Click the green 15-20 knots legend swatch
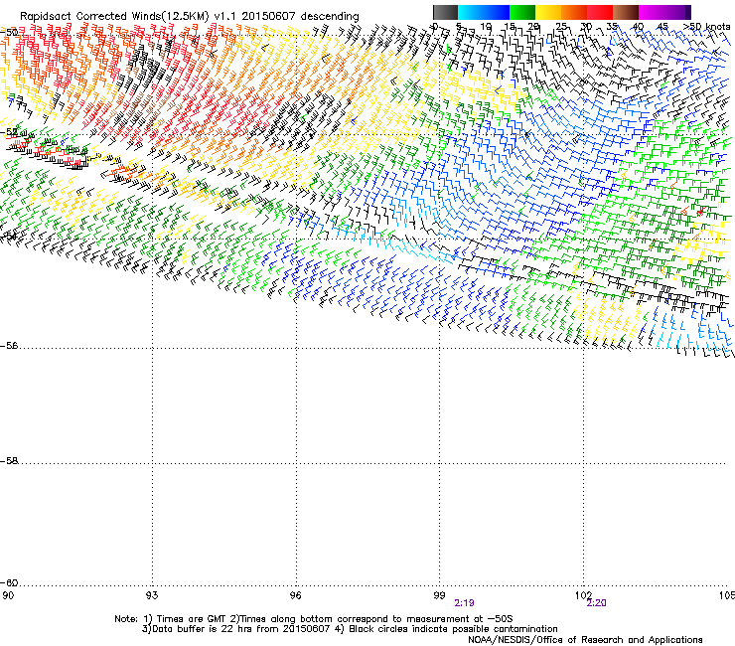Image resolution: width=735 pixels, height=646 pixels. (x=522, y=12)
